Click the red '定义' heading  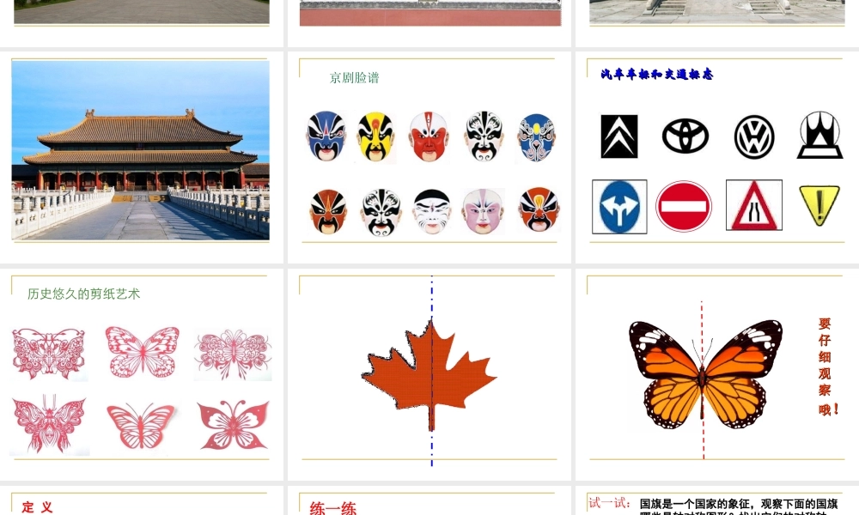click(38, 507)
